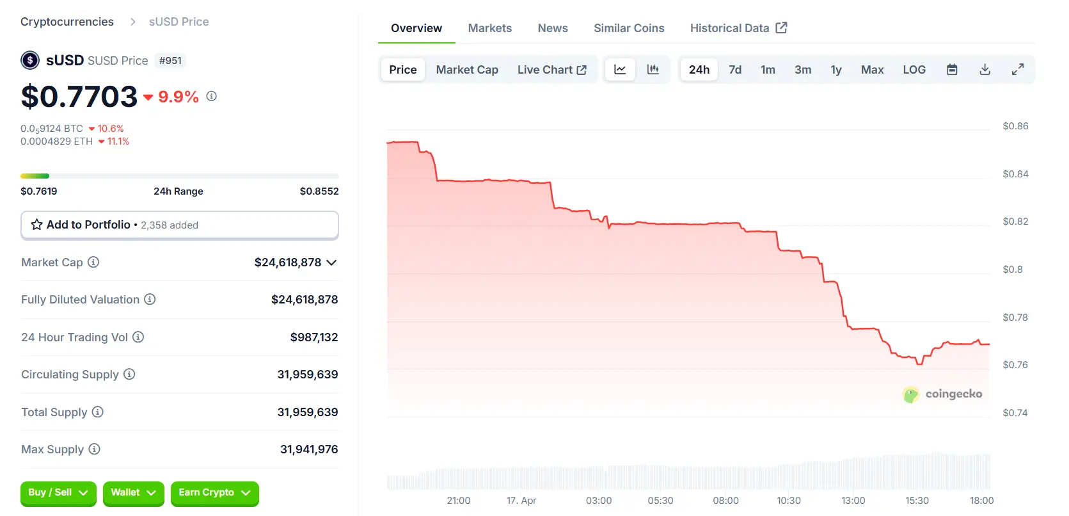Viewport: 1069px width, 516px height.
Task: Click the sUSD coin logo icon
Action: 30,60
